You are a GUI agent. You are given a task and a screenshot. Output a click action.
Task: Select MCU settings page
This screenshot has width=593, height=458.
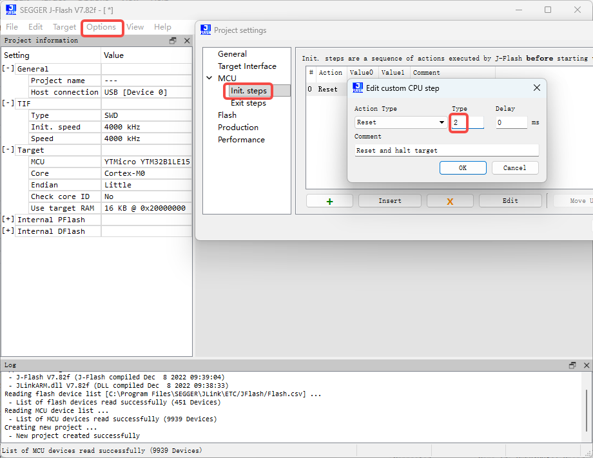tap(227, 78)
